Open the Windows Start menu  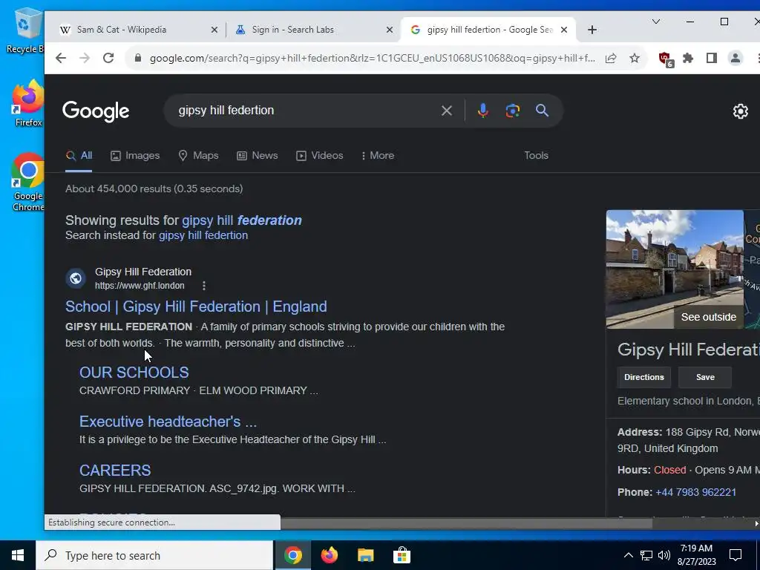coord(18,555)
